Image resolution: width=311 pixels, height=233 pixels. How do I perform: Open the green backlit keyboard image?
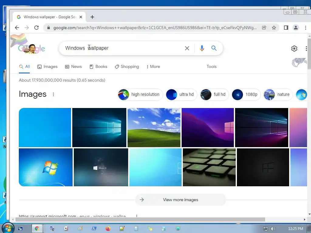209,167
